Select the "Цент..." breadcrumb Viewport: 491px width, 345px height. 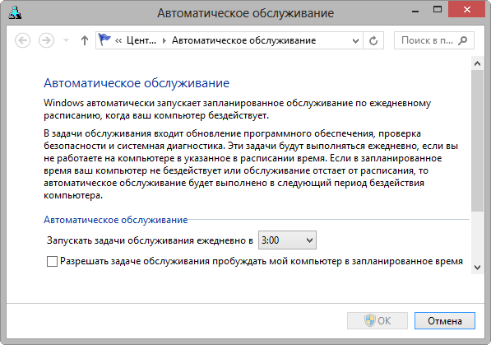click(141, 40)
